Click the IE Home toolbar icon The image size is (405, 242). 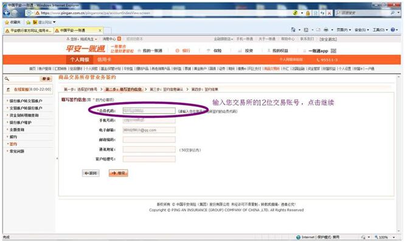tap(293, 30)
